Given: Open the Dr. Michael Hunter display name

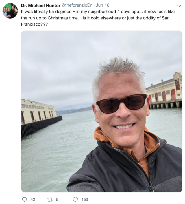Looking at the screenshot, I should [x=41, y=6].
